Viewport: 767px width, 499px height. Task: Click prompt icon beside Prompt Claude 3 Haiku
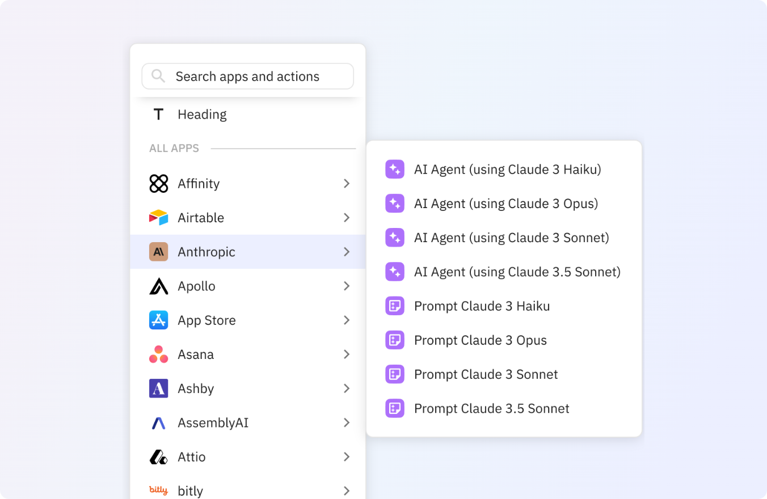[395, 306]
